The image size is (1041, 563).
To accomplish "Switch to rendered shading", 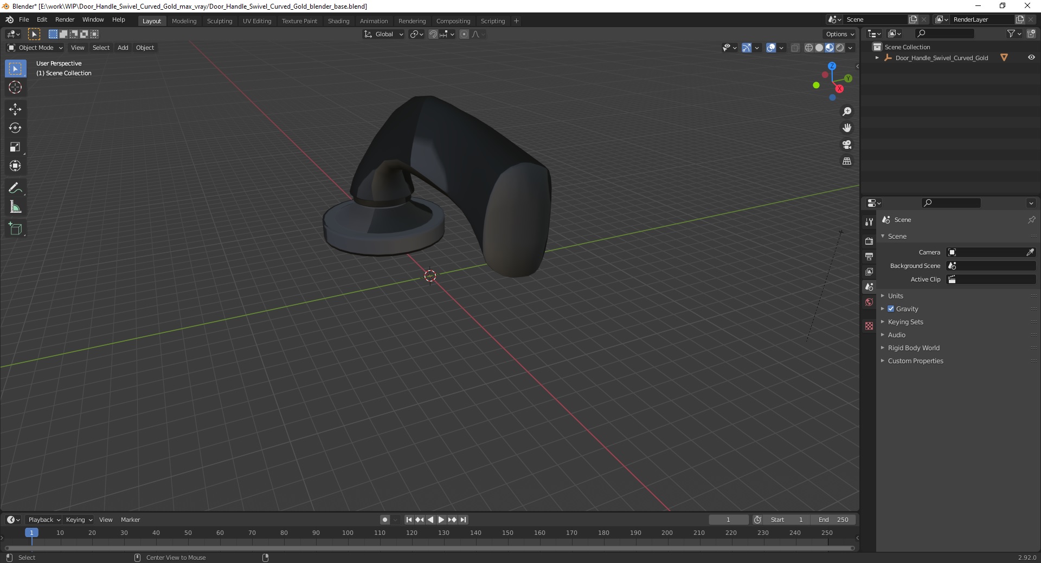I will point(840,48).
